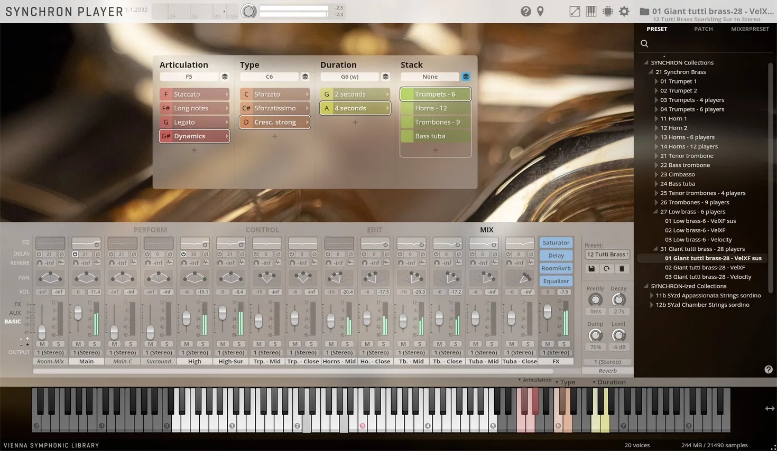The height and width of the screenshot is (451, 777).
Task: Open settings with the gear icon
Action: pos(624,11)
